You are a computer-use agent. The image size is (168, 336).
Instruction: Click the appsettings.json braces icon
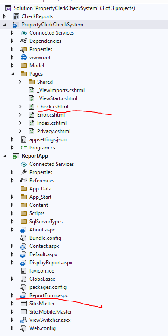click(x=24, y=140)
